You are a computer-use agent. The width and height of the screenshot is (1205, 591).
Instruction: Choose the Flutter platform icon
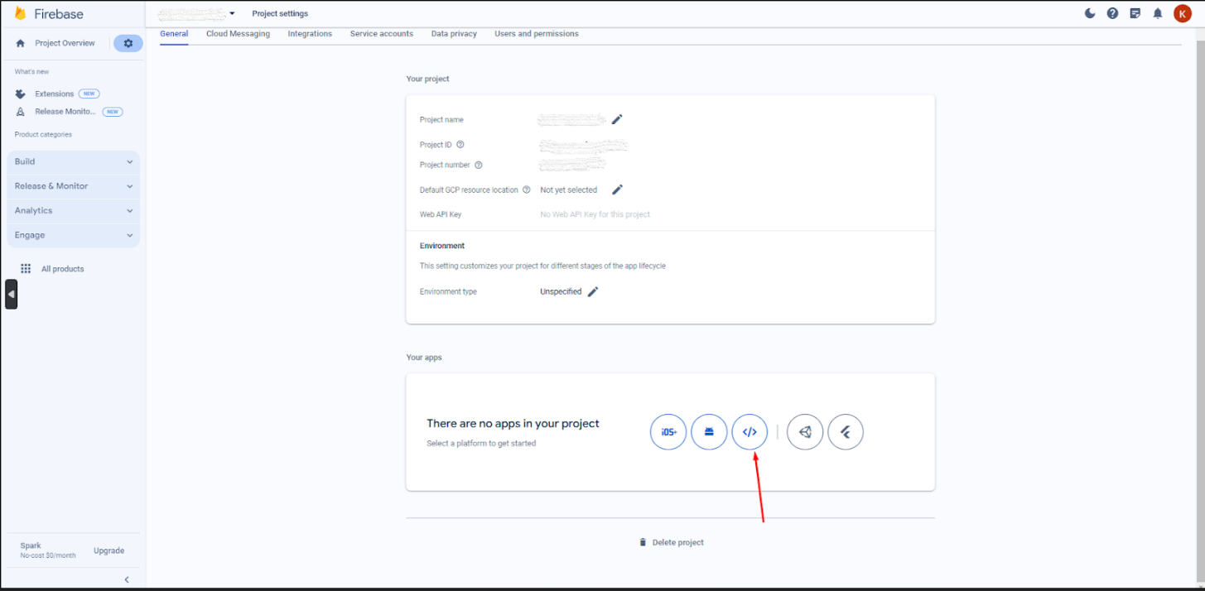click(845, 432)
